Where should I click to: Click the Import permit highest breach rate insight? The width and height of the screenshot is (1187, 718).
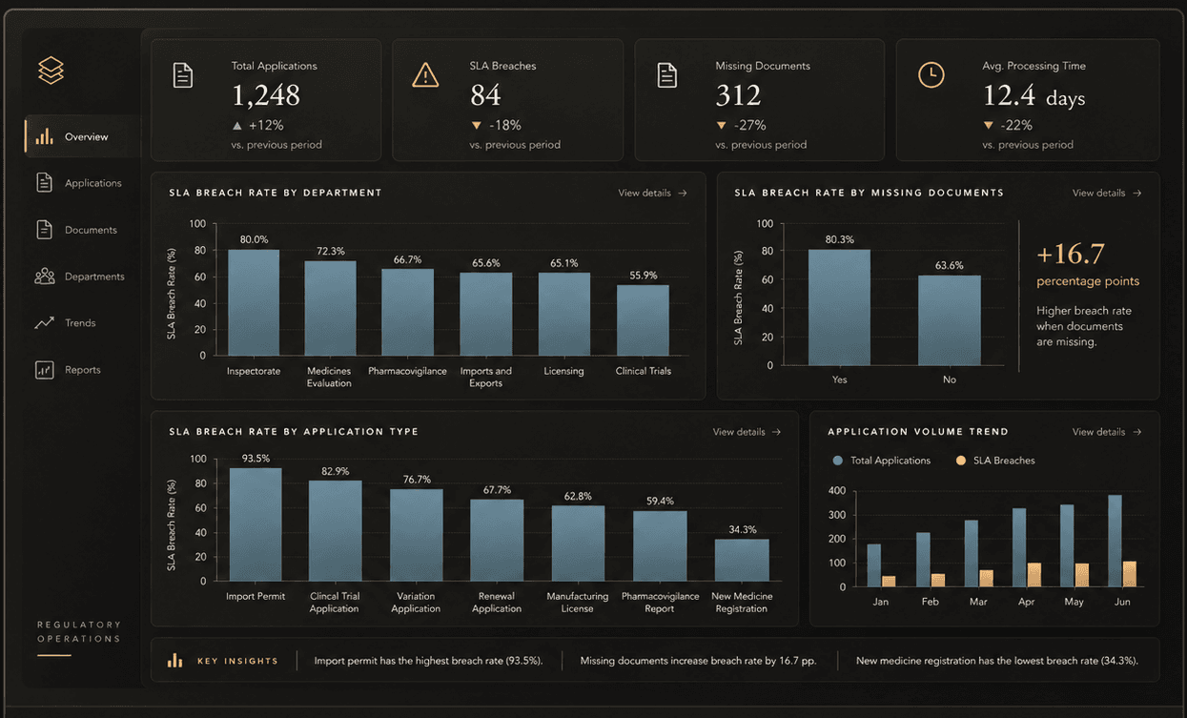click(x=428, y=661)
